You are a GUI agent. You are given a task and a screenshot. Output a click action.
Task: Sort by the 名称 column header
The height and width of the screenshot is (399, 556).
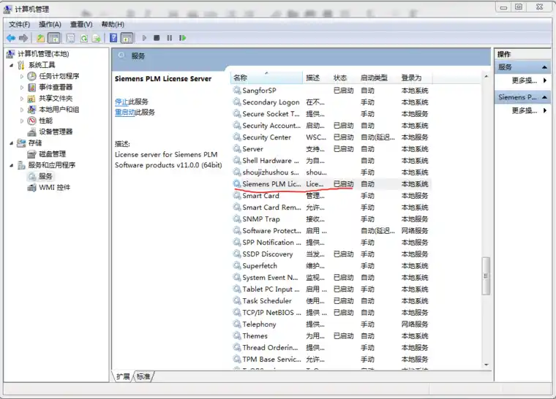pyautogui.click(x=266, y=78)
